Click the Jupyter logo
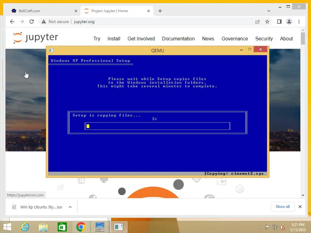Image resolution: width=311 pixels, height=233 pixels. tap(35, 37)
